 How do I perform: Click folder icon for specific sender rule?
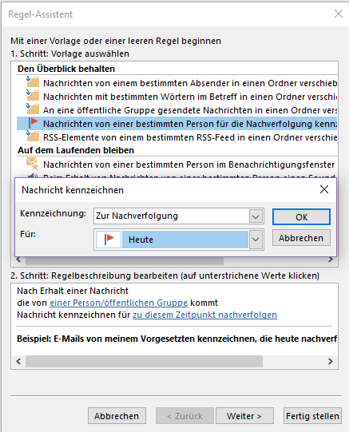point(33,81)
